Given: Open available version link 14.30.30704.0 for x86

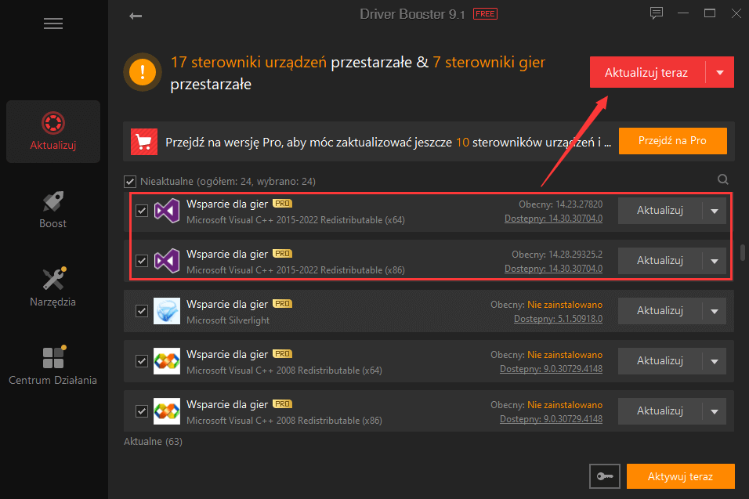Looking at the screenshot, I should 554,269.
